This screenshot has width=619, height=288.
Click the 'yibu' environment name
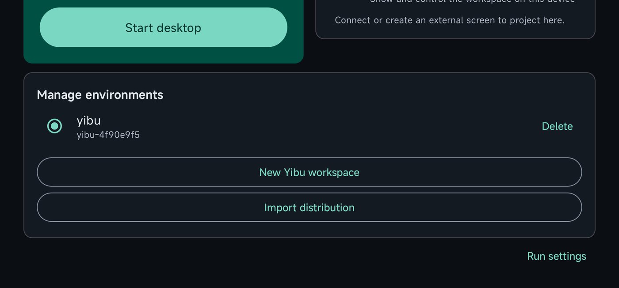click(88, 121)
